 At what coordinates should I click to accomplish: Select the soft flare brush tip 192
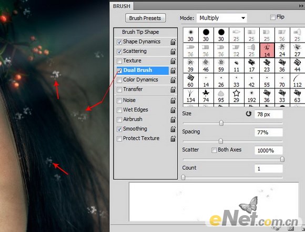coord(251,96)
